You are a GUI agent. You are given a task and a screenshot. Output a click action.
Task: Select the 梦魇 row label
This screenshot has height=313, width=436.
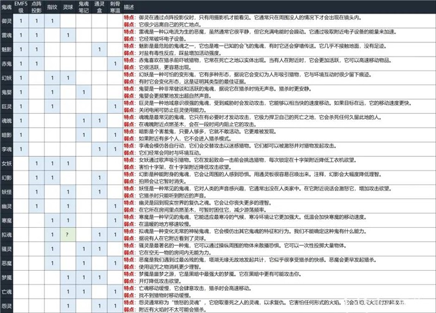click(x=7, y=277)
